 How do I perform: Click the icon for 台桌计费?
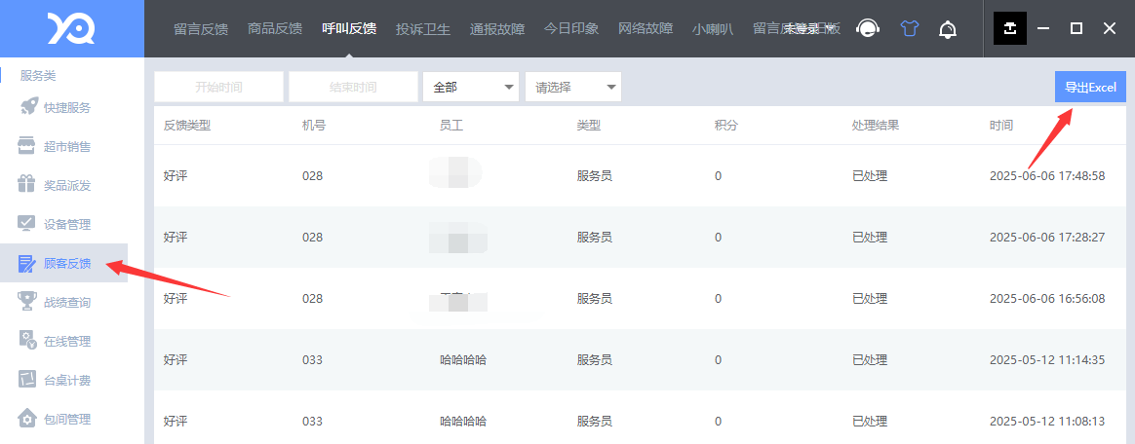pos(26,380)
